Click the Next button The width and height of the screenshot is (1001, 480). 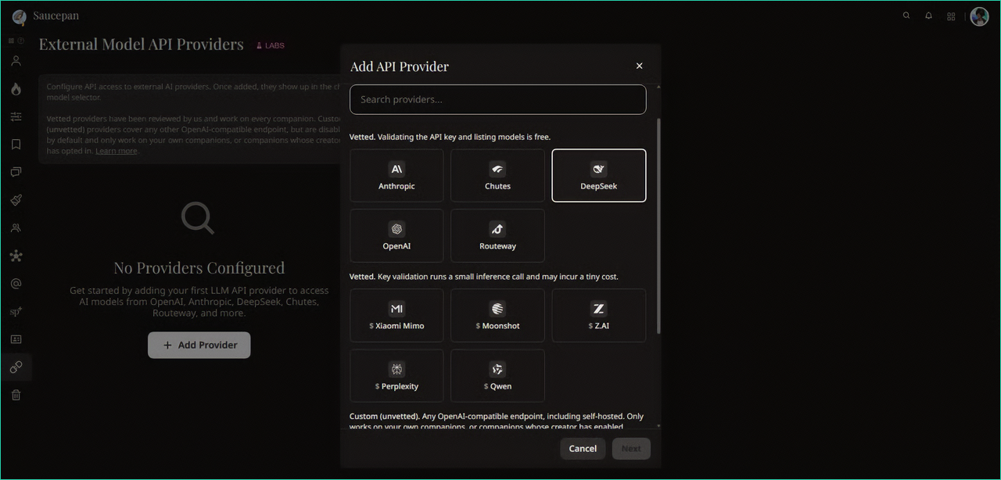631,449
